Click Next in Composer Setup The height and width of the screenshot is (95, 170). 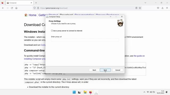[x=105, y=70]
